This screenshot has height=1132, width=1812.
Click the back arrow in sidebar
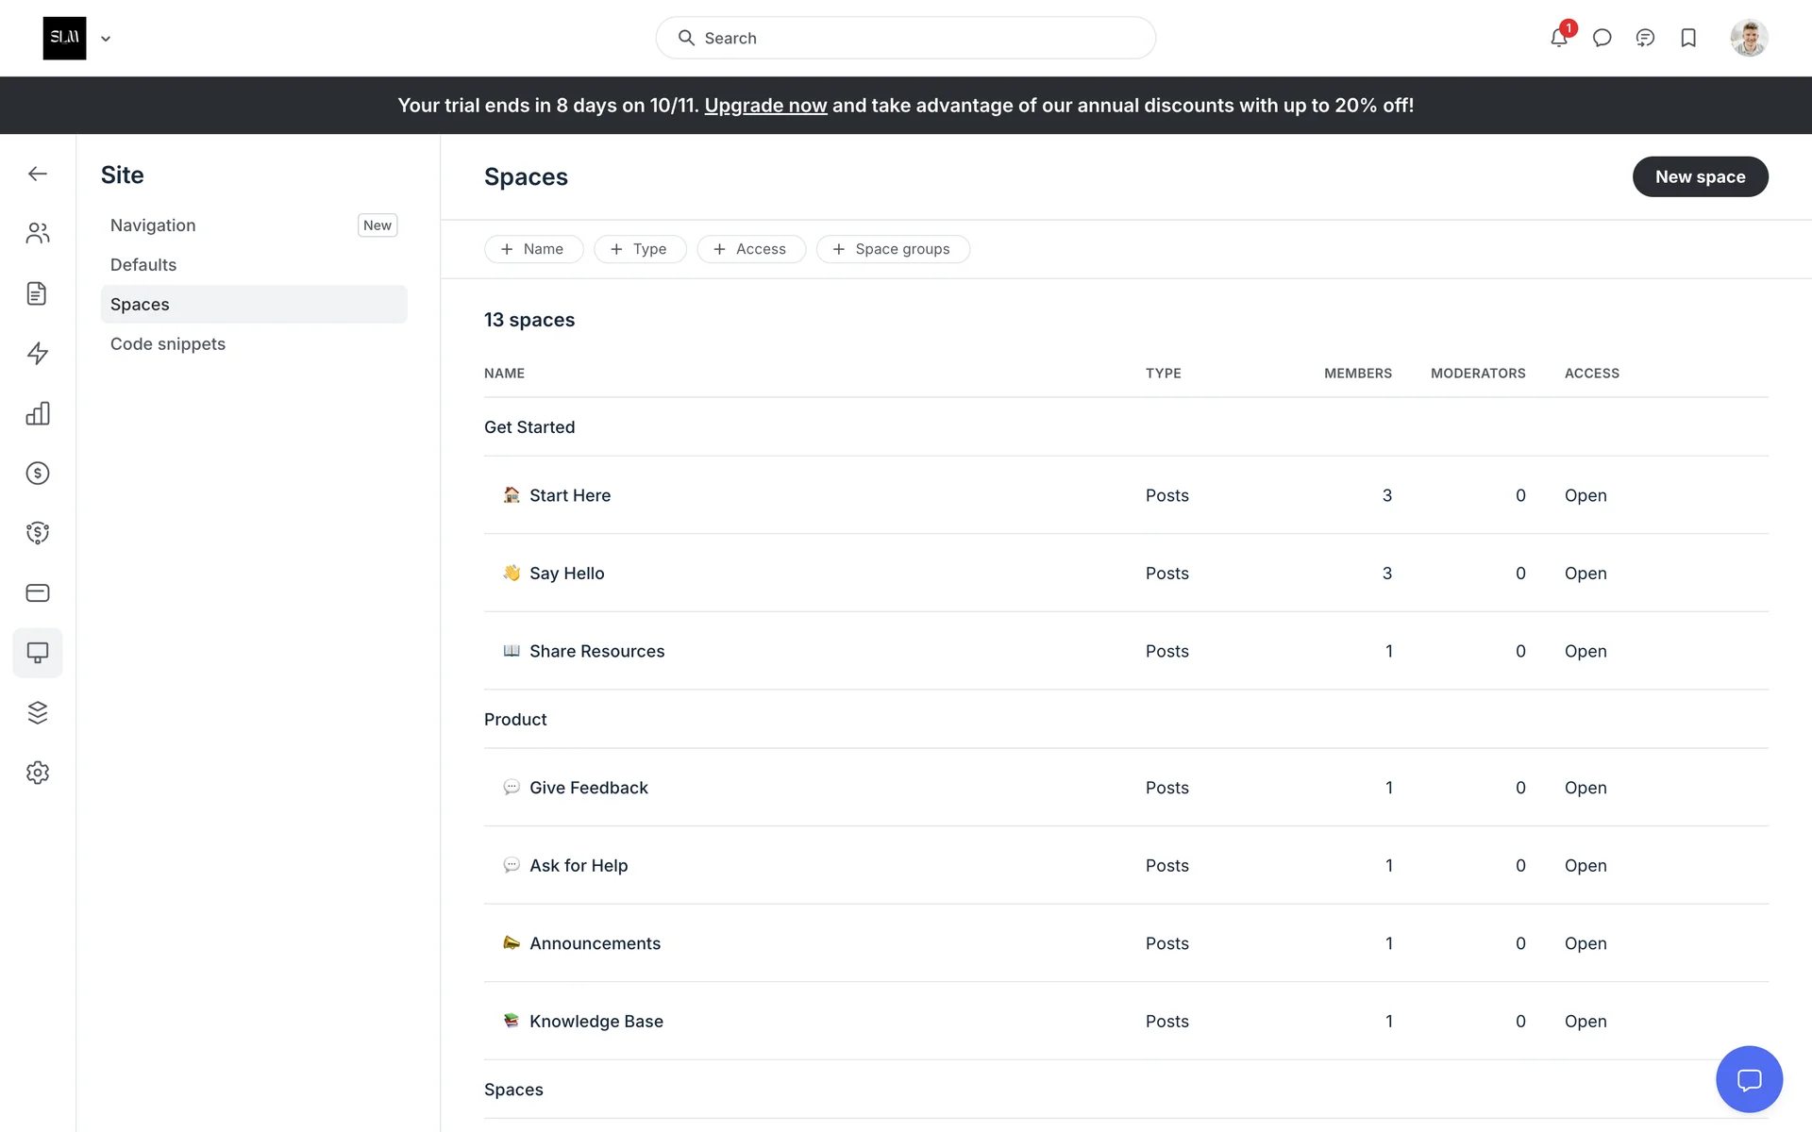pyautogui.click(x=38, y=174)
